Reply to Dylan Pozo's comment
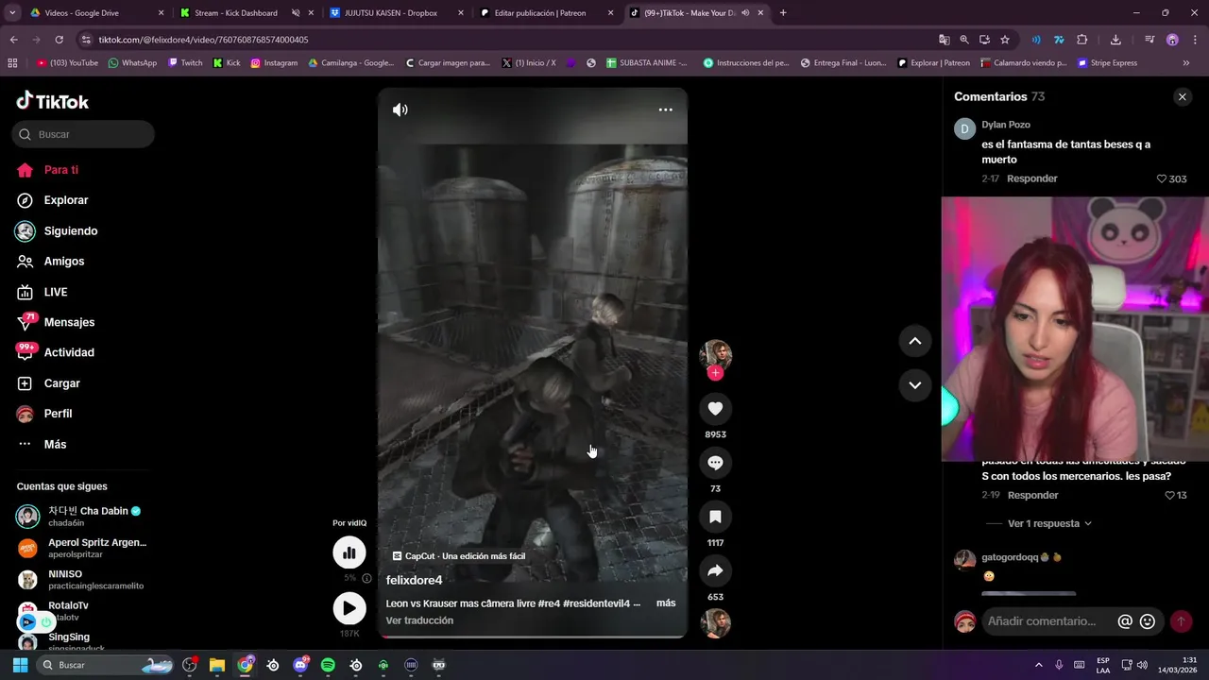The image size is (1209, 680). (x=1031, y=178)
